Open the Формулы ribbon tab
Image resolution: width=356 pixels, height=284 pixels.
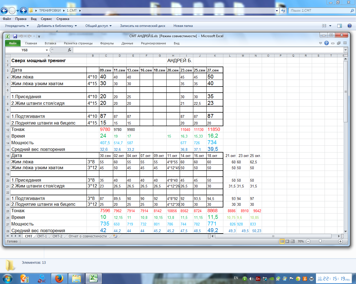(107, 43)
